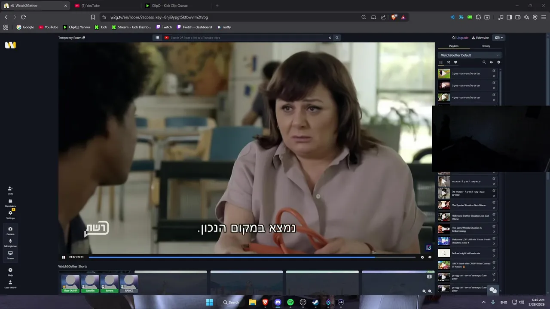
Task: Remove the playlist item ending in 4
Action: [x=494, y=100]
